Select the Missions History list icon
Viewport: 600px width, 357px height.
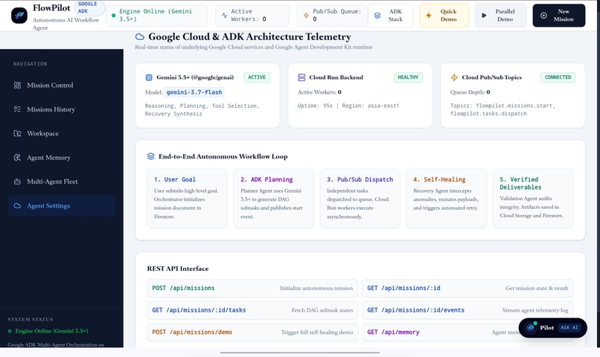pos(17,109)
